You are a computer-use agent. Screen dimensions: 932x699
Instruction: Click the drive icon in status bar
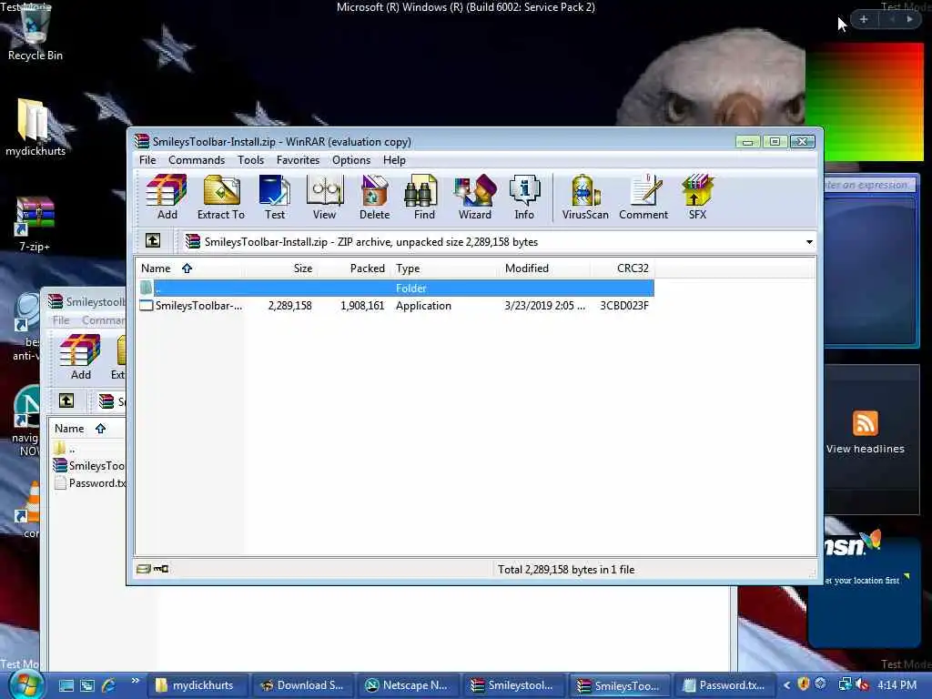[x=143, y=569]
